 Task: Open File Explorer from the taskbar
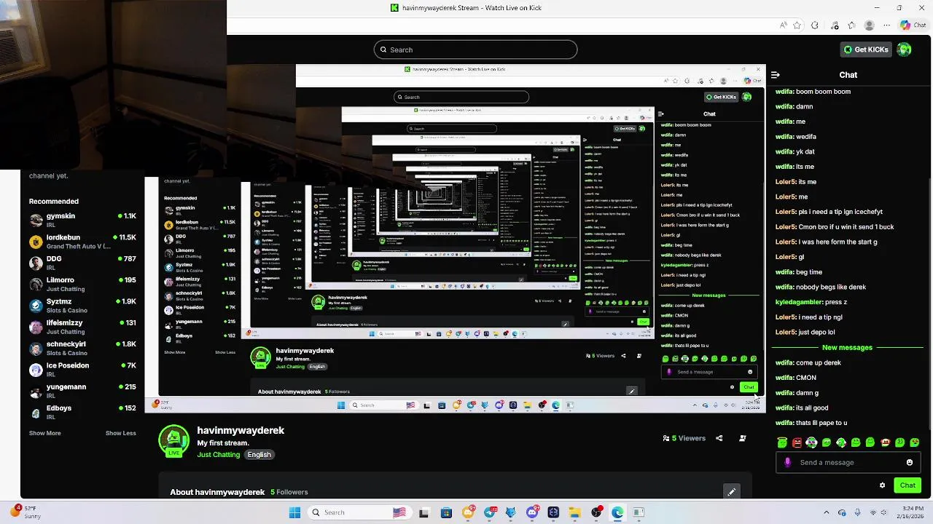574,512
